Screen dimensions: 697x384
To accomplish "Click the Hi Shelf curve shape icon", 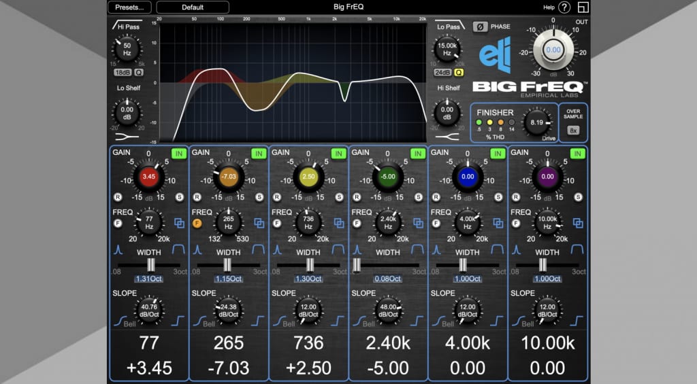I will click(x=447, y=137).
